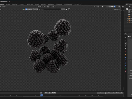Add a new workspace with plus button
132x99 pixels.
(x=81, y=4)
